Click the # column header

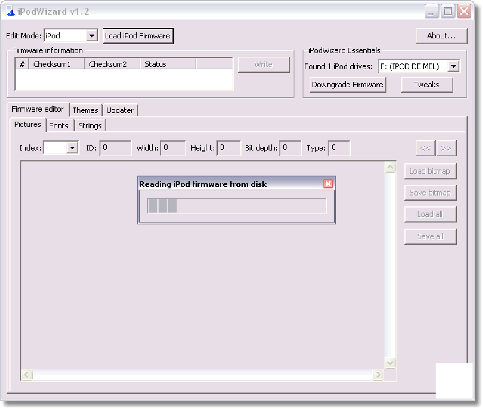point(22,64)
